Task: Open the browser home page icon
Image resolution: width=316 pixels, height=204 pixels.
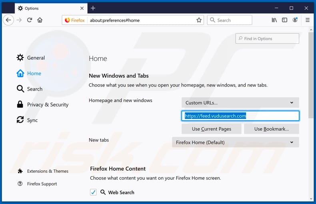Action: tap(40, 20)
